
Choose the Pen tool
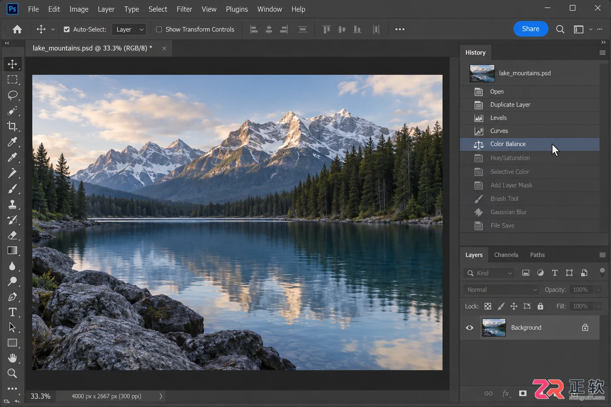(12, 297)
